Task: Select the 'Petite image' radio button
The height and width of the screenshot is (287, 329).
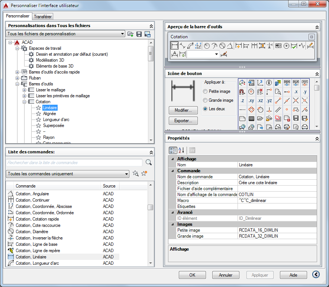Action: 205,91
